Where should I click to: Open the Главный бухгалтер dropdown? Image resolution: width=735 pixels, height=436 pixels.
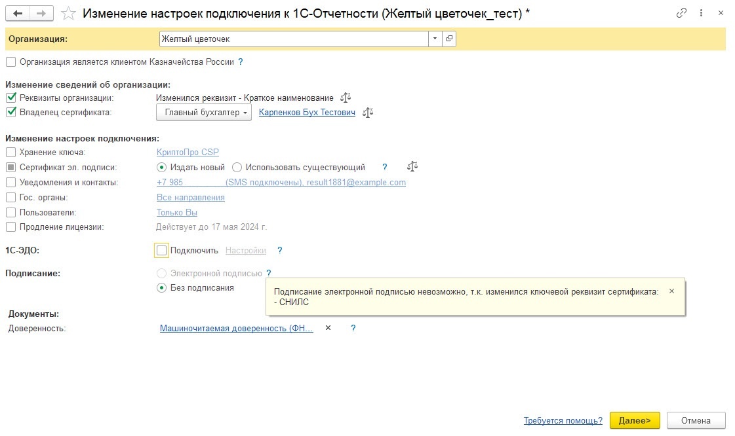pyautogui.click(x=203, y=113)
